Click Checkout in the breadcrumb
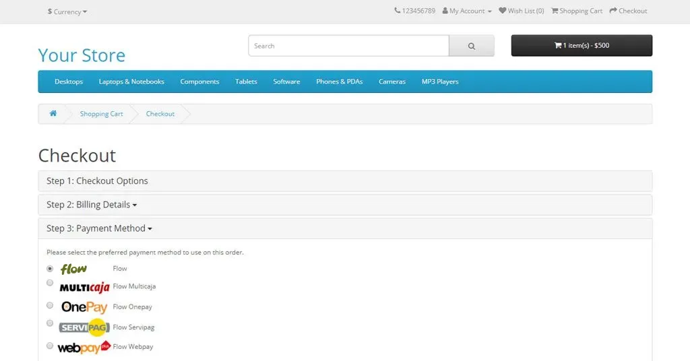The height and width of the screenshot is (361, 690). coord(160,114)
